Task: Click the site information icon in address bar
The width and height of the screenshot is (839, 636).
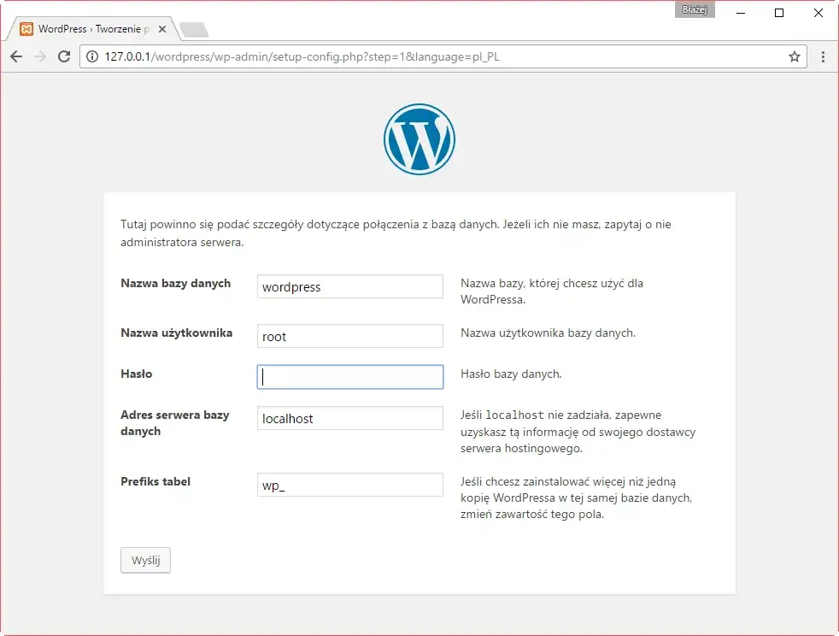Action: point(91,56)
